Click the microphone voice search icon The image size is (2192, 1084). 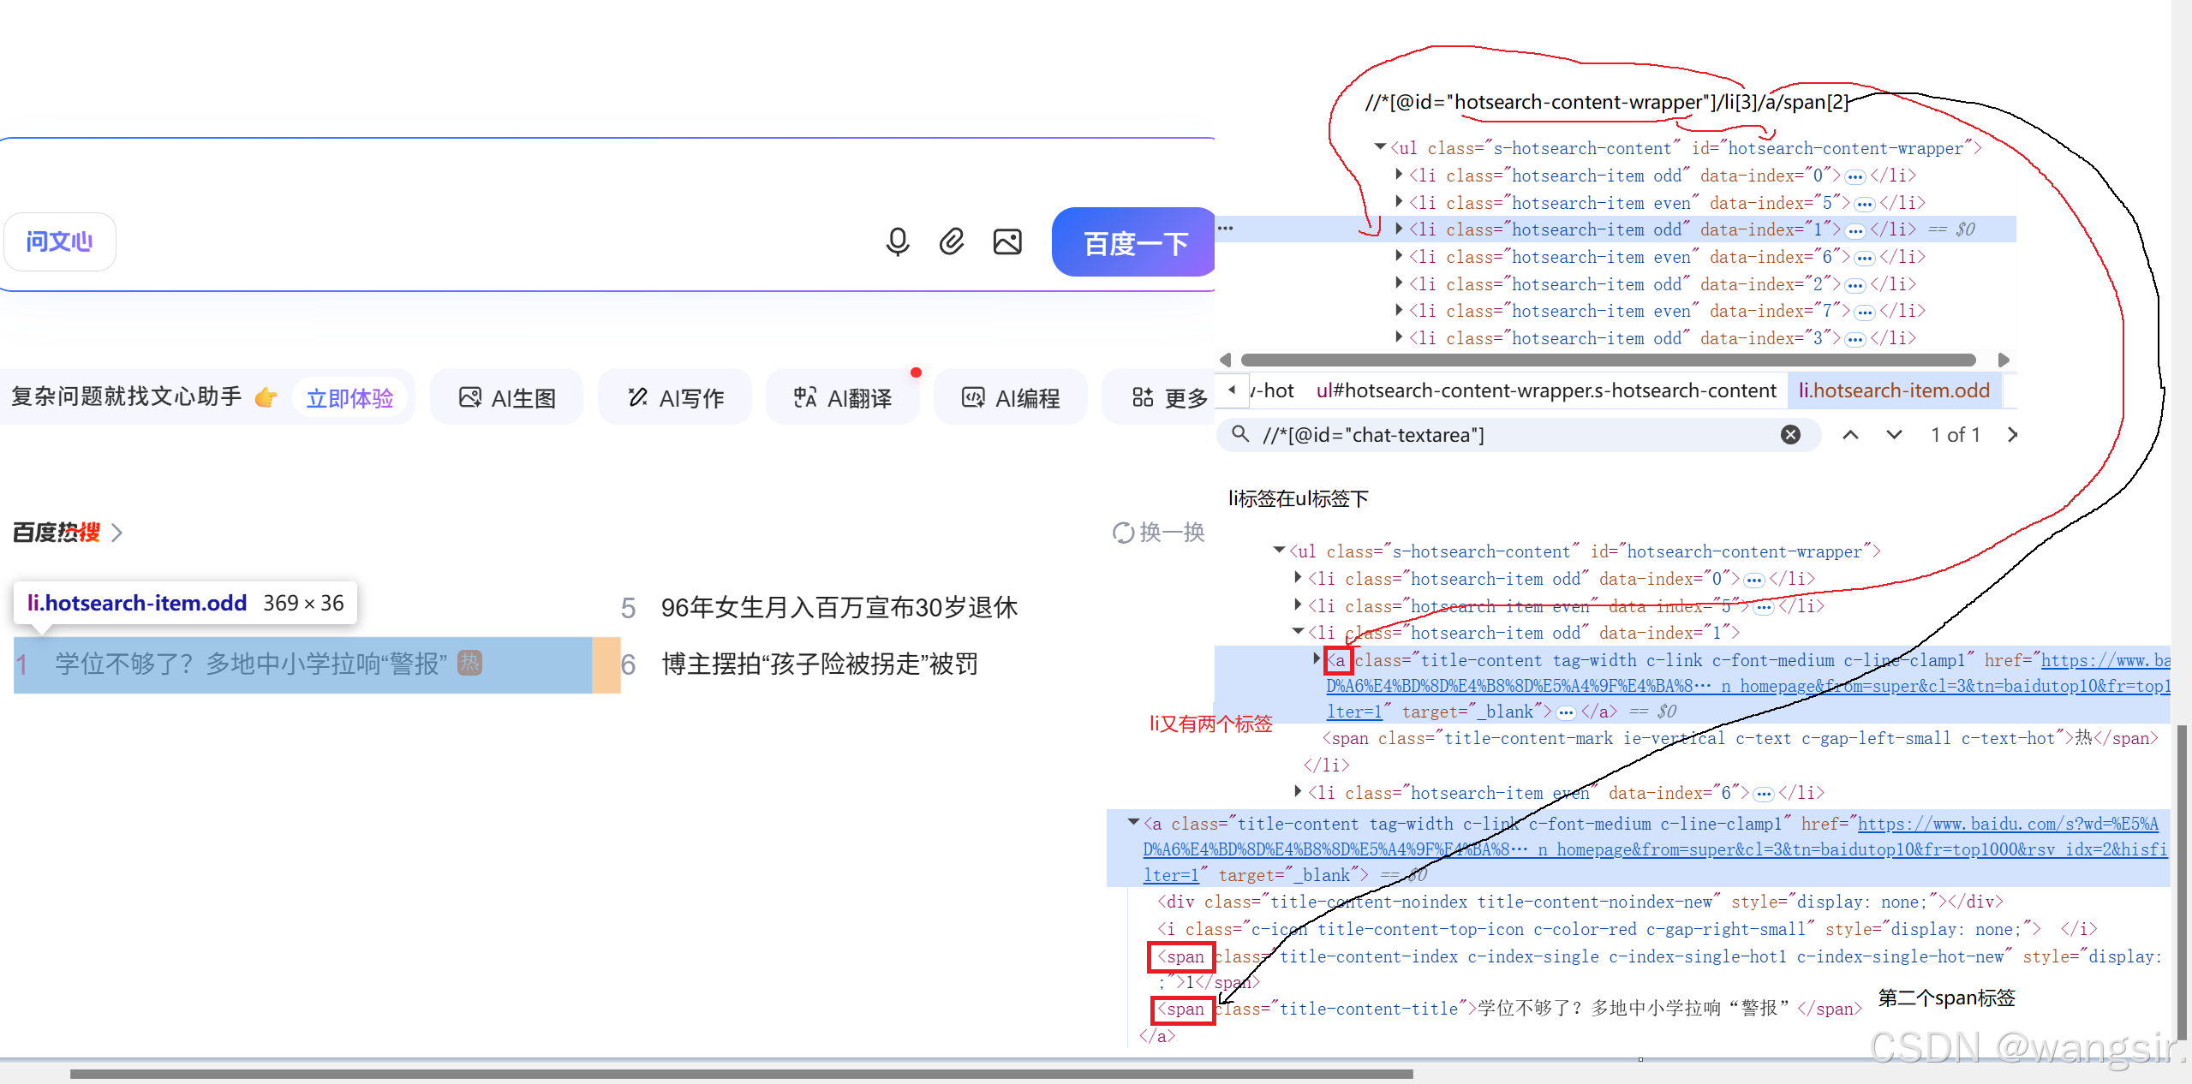pyautogui.click(x=897, y=242)
